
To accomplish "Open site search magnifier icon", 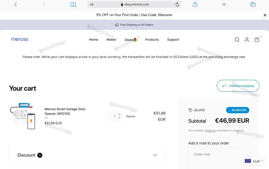I will click(x=237, y=40).
